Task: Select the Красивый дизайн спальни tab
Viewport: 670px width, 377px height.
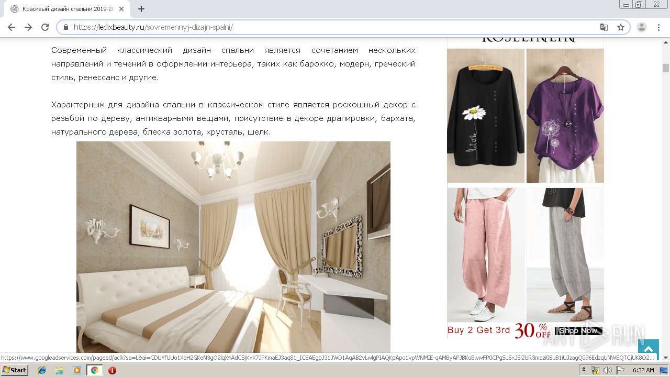Action: point(68,9)
